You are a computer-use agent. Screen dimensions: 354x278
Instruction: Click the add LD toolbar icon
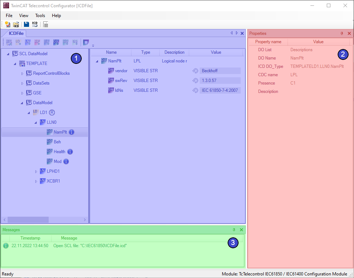coord(18,42)
